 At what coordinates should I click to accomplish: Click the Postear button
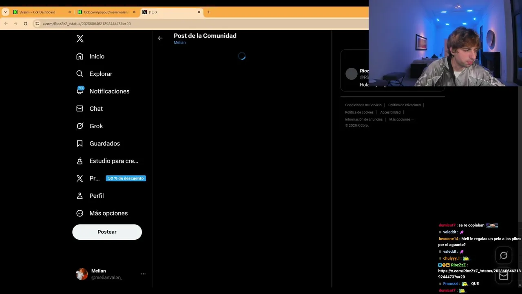[107, 232]
